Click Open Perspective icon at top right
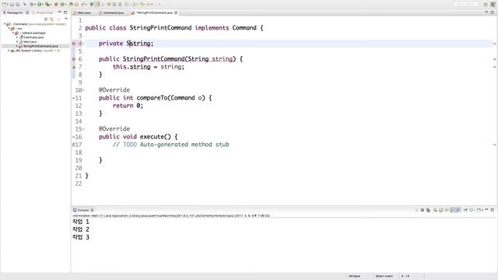Viewport: 498px width, 280px height. 486,5
